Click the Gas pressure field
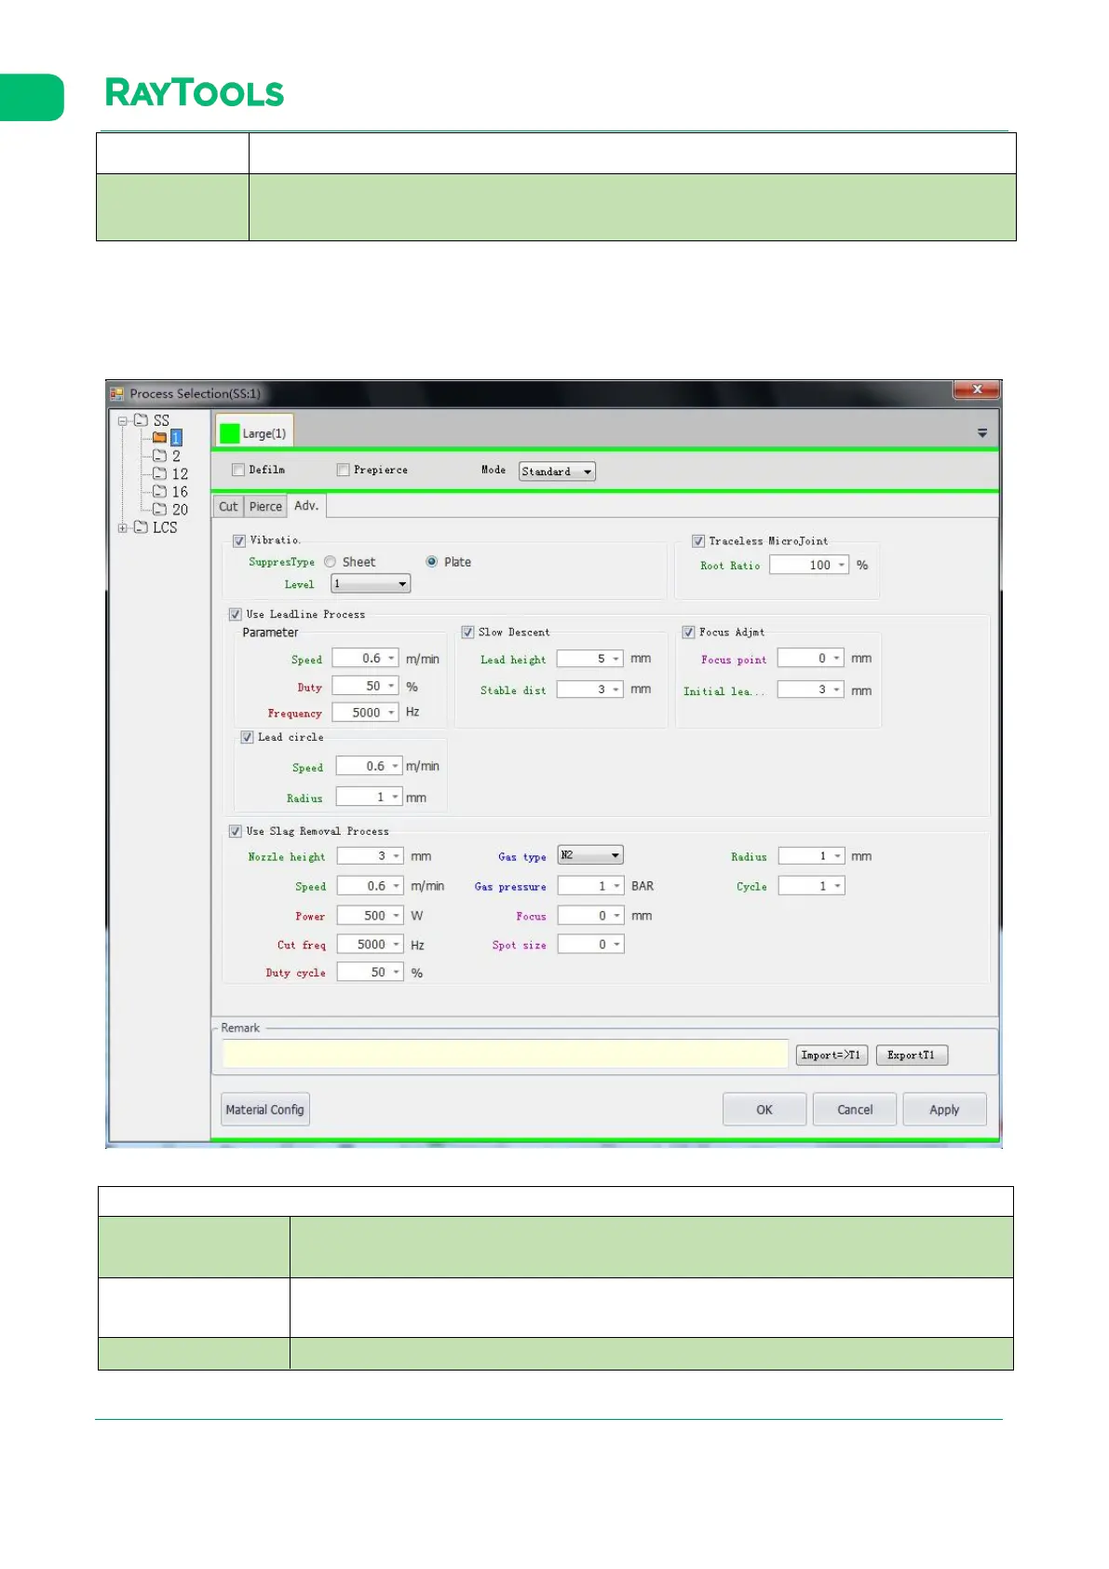 [x=590, y=886]
